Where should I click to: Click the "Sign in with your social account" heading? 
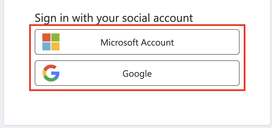[114, 18]
